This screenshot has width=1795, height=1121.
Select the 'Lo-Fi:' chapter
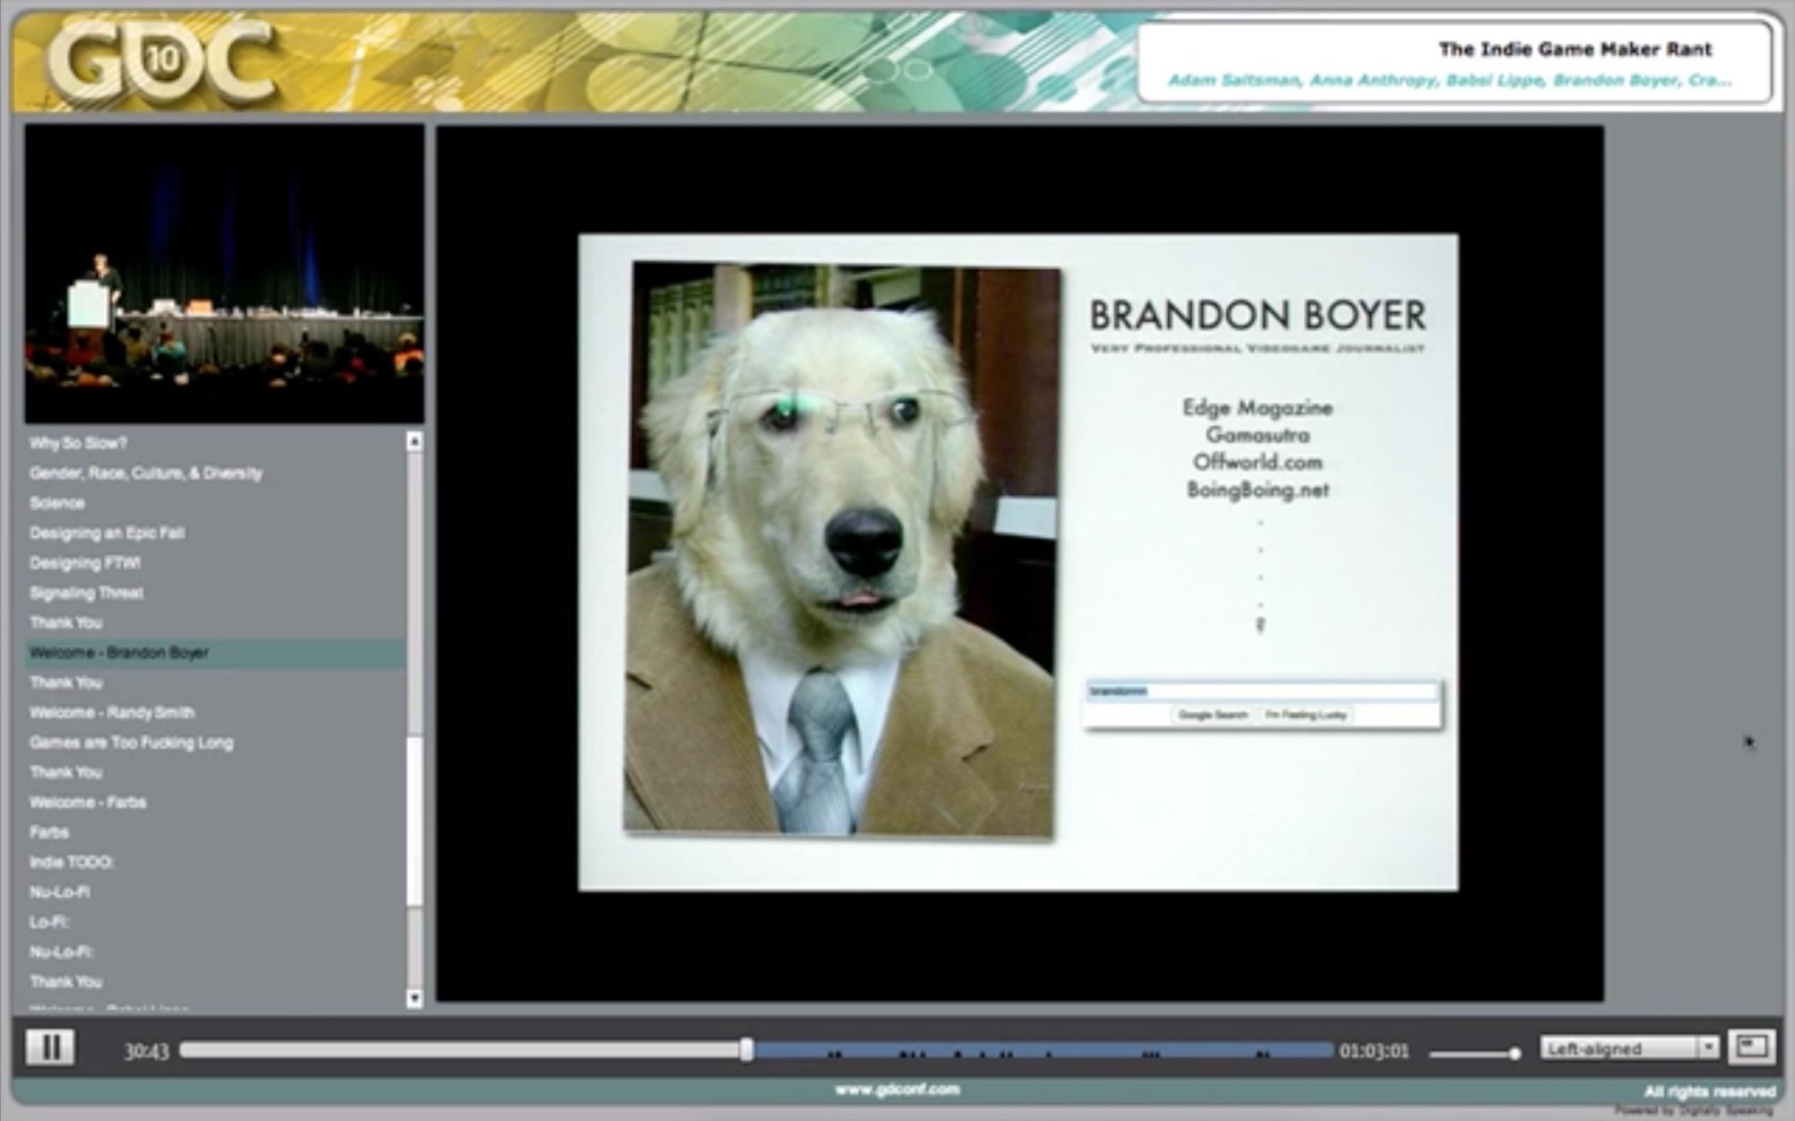pyautogui.click(x=48, y=922)
